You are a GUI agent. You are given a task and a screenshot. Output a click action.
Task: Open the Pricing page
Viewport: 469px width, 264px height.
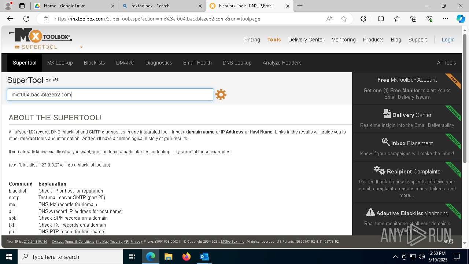(x=252, y=40)
